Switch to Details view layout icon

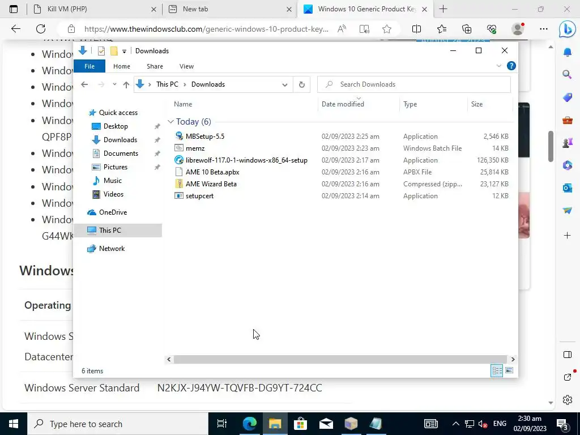click(x=497, y=370)
